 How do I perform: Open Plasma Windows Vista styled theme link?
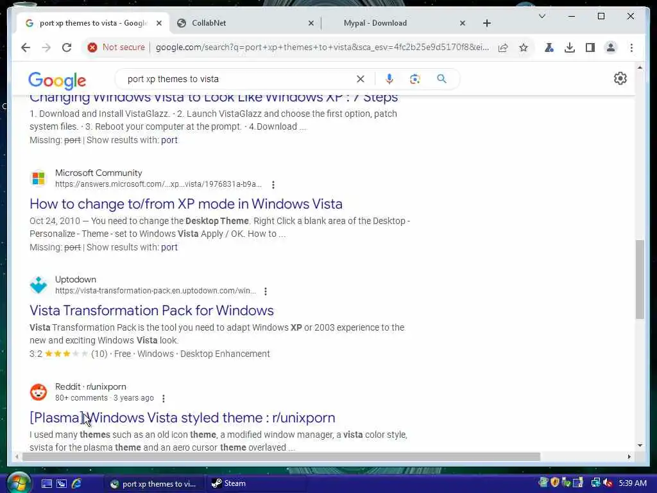pyautogui.click(x=182, y=417)
